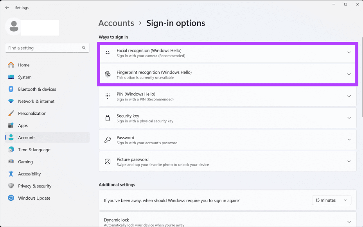This screenshot has width=363, height=227.
Task: Click the fingerprint icon
Action: 108,74
